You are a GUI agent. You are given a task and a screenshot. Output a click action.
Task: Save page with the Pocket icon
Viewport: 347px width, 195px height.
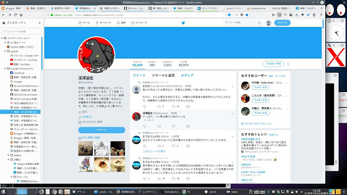pyautogui.click(x=242, y=15)
